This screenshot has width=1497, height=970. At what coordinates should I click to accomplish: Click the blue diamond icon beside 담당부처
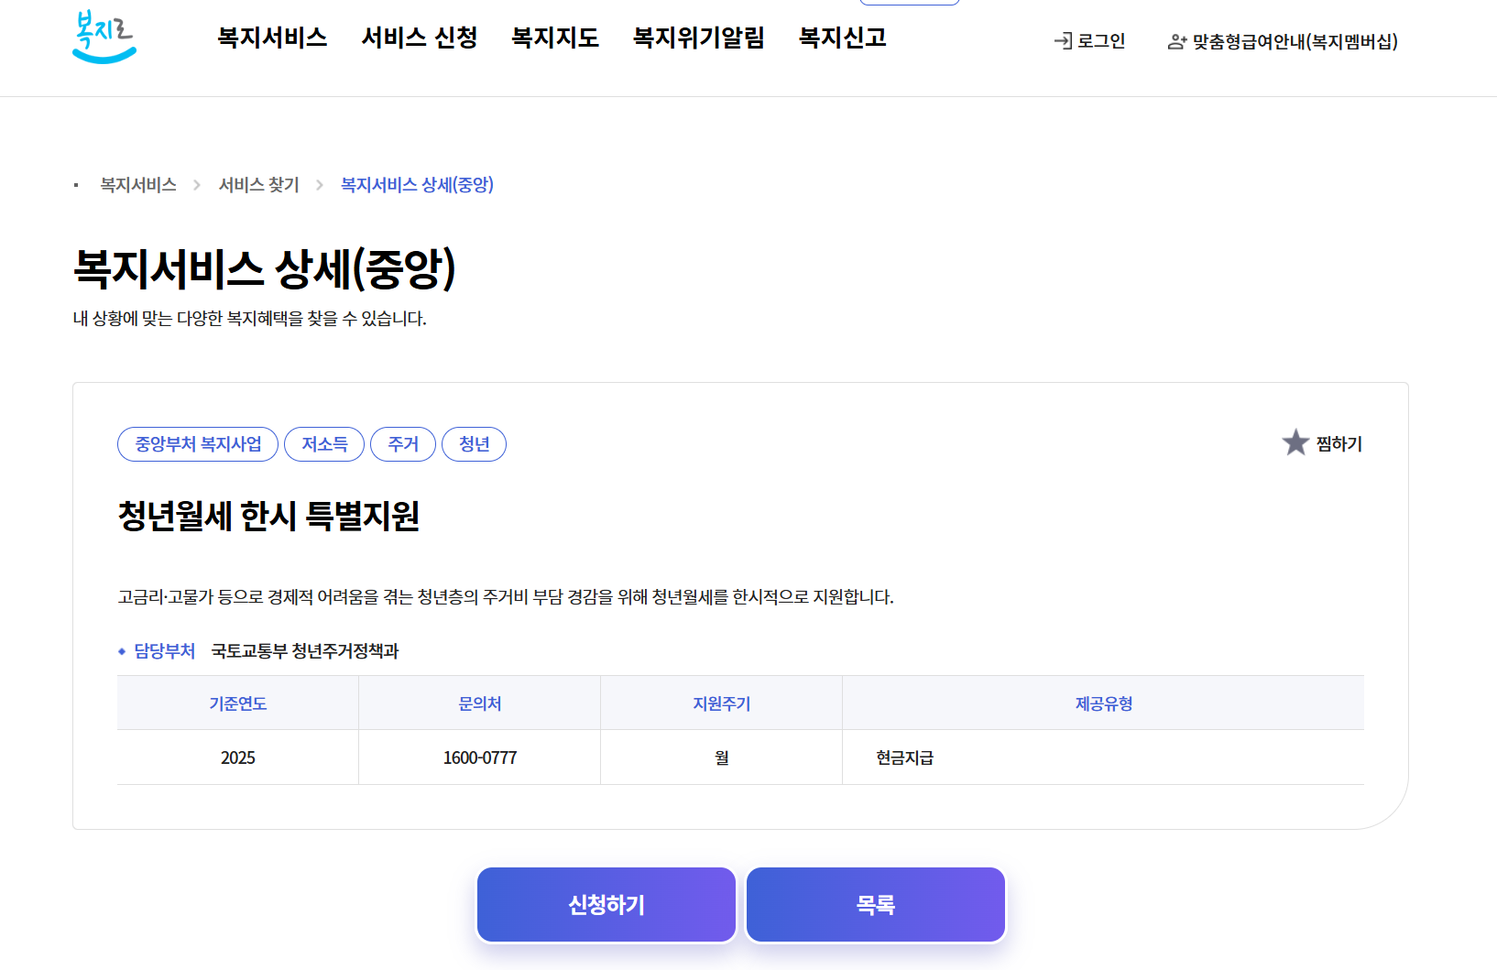point(121,652)
